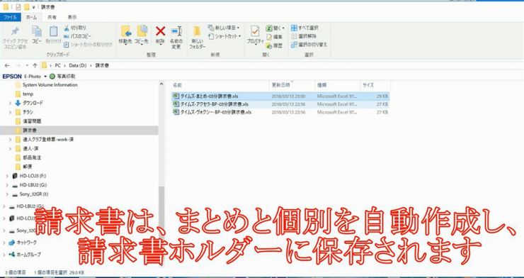The height and width of the screenshot is (278, 524).
Task: Select HD-LCU3 (F:) drive in tree
Action: pyautogui.click(x=33, y=176)
